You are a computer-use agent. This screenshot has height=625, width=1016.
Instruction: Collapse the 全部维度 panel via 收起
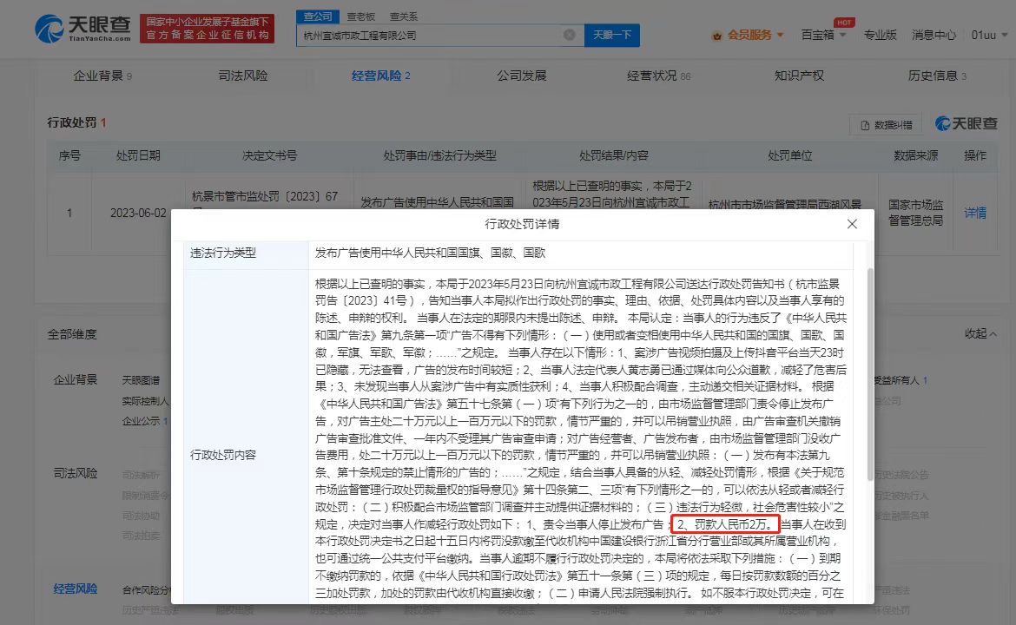[980, 334]
